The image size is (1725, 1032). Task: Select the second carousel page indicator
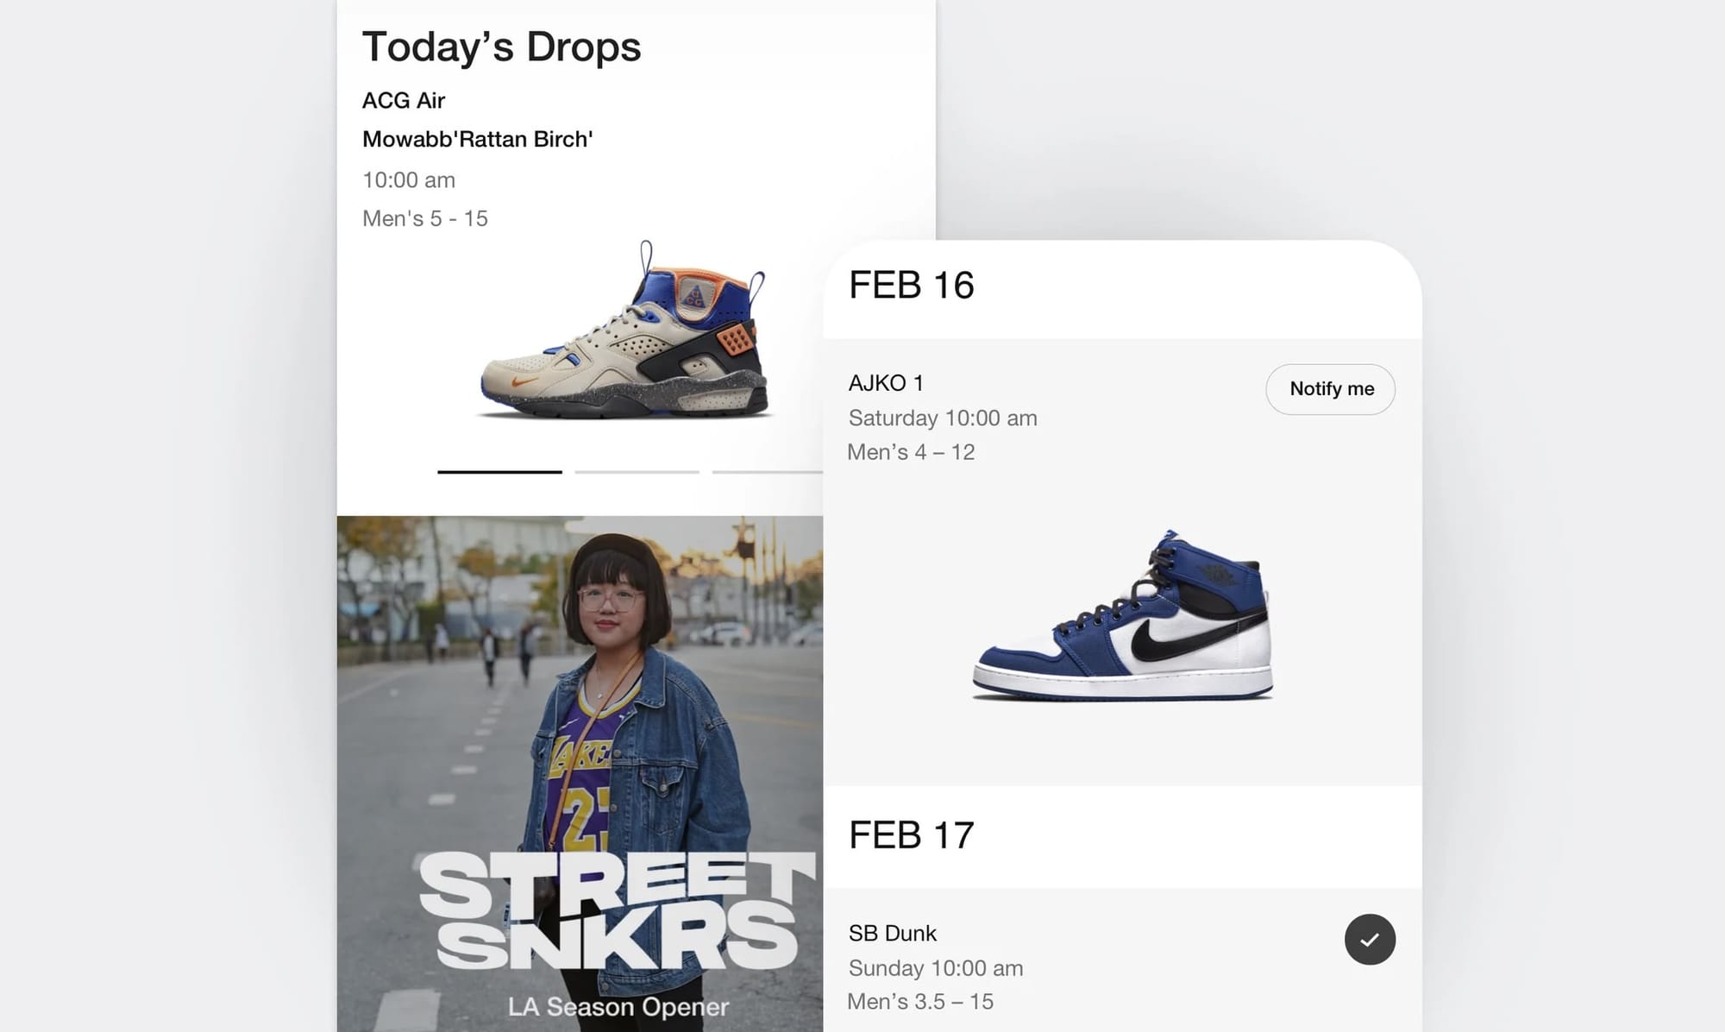[x=637, y=472]
